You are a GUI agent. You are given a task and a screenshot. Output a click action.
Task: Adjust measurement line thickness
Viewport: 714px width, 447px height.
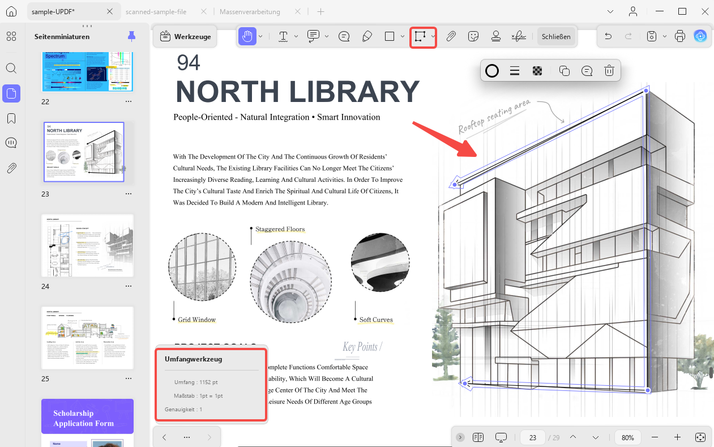click(x=515, y=71)
